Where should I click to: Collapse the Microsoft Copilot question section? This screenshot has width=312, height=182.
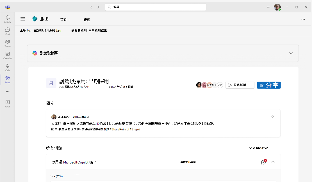273,162
